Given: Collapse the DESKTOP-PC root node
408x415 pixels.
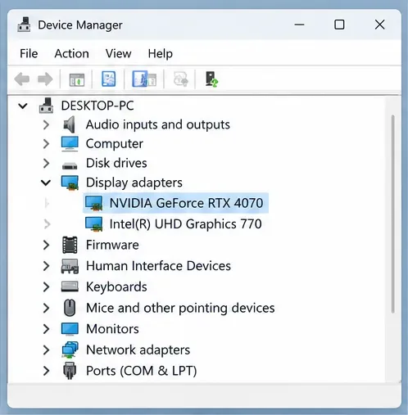Looking at the screenshot, I should (23, 106).
